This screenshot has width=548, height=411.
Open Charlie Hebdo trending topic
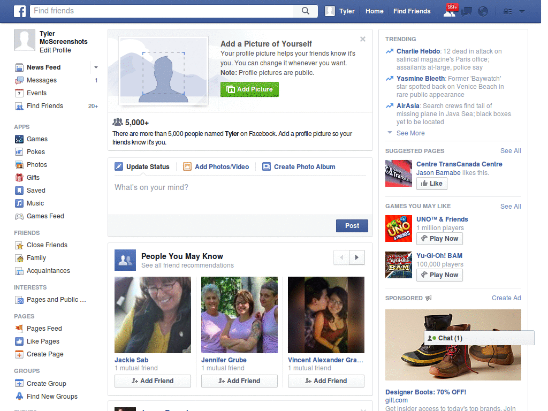(x=418, y=51)
